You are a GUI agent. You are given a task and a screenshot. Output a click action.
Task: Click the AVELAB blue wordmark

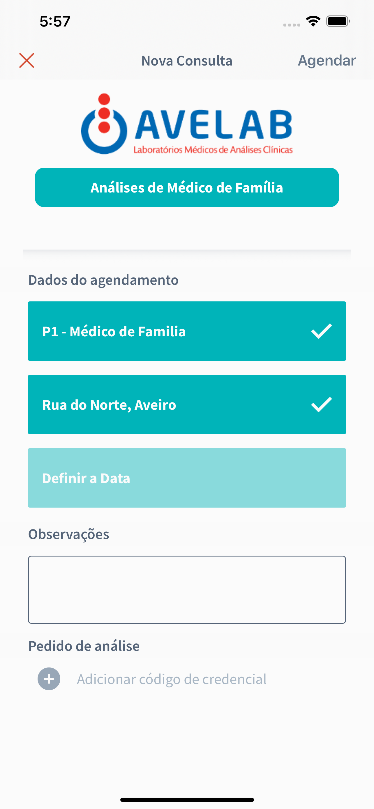(x=214, y=124)
